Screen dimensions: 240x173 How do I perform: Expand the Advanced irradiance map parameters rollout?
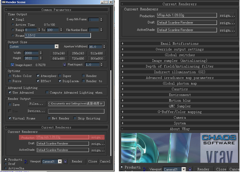point(180,78)
